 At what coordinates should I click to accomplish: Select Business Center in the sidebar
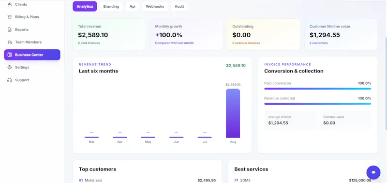32,55
